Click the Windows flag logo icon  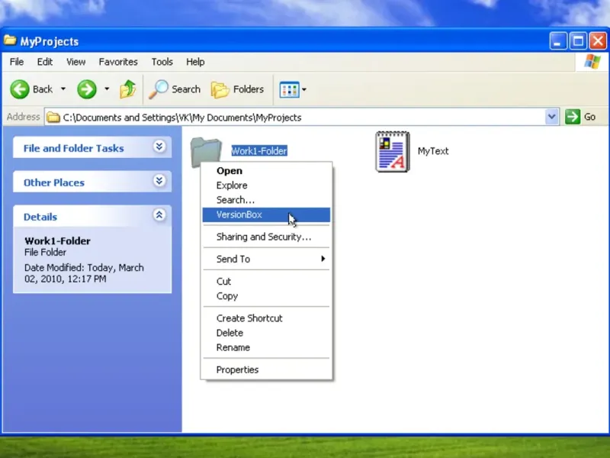(x=592, y=62)
